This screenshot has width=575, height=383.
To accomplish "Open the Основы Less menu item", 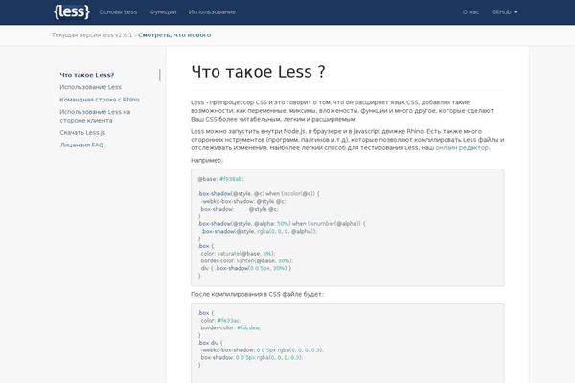I will [x=118, y=12].
